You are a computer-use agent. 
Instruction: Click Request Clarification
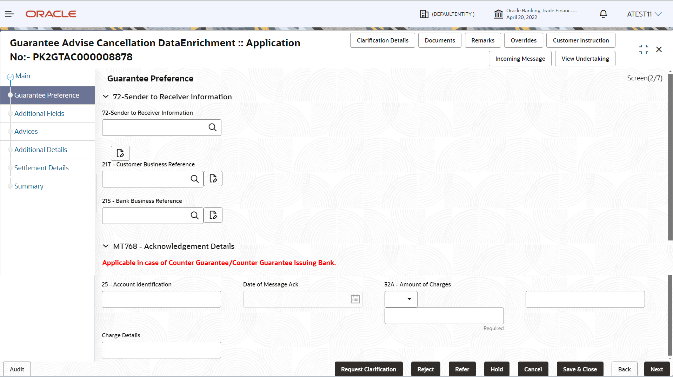click(368, 369)
